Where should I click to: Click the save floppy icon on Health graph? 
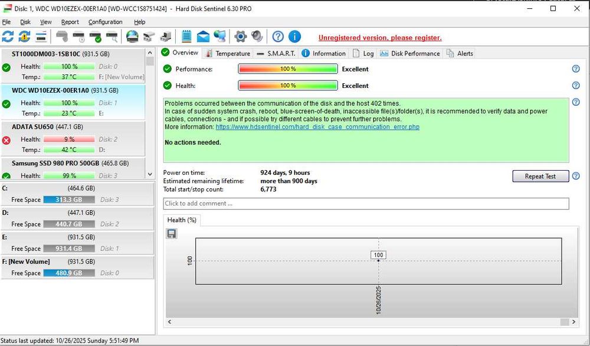point(172,234)
